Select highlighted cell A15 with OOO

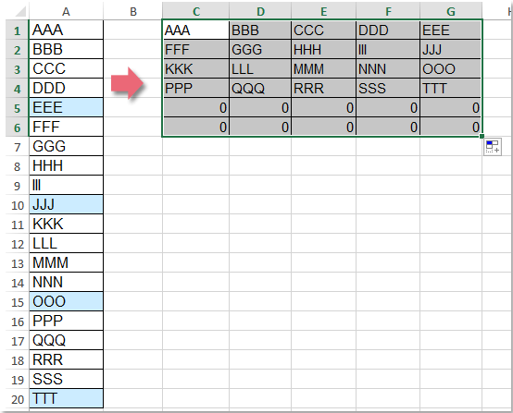66,302
